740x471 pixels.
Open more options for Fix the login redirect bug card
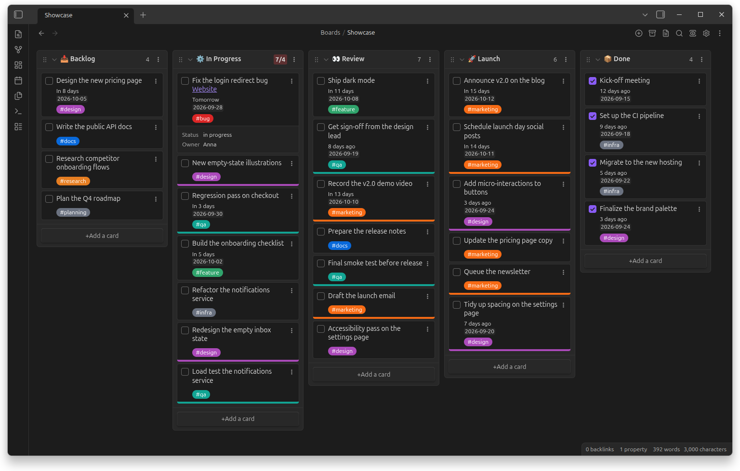(291, 81)
